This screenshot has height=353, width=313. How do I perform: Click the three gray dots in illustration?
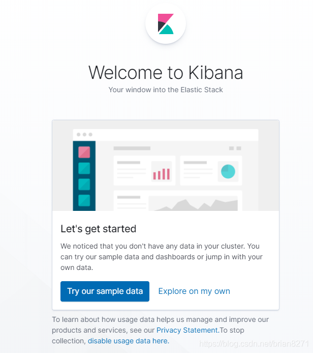pyautogui.click(x=84, y=134)
